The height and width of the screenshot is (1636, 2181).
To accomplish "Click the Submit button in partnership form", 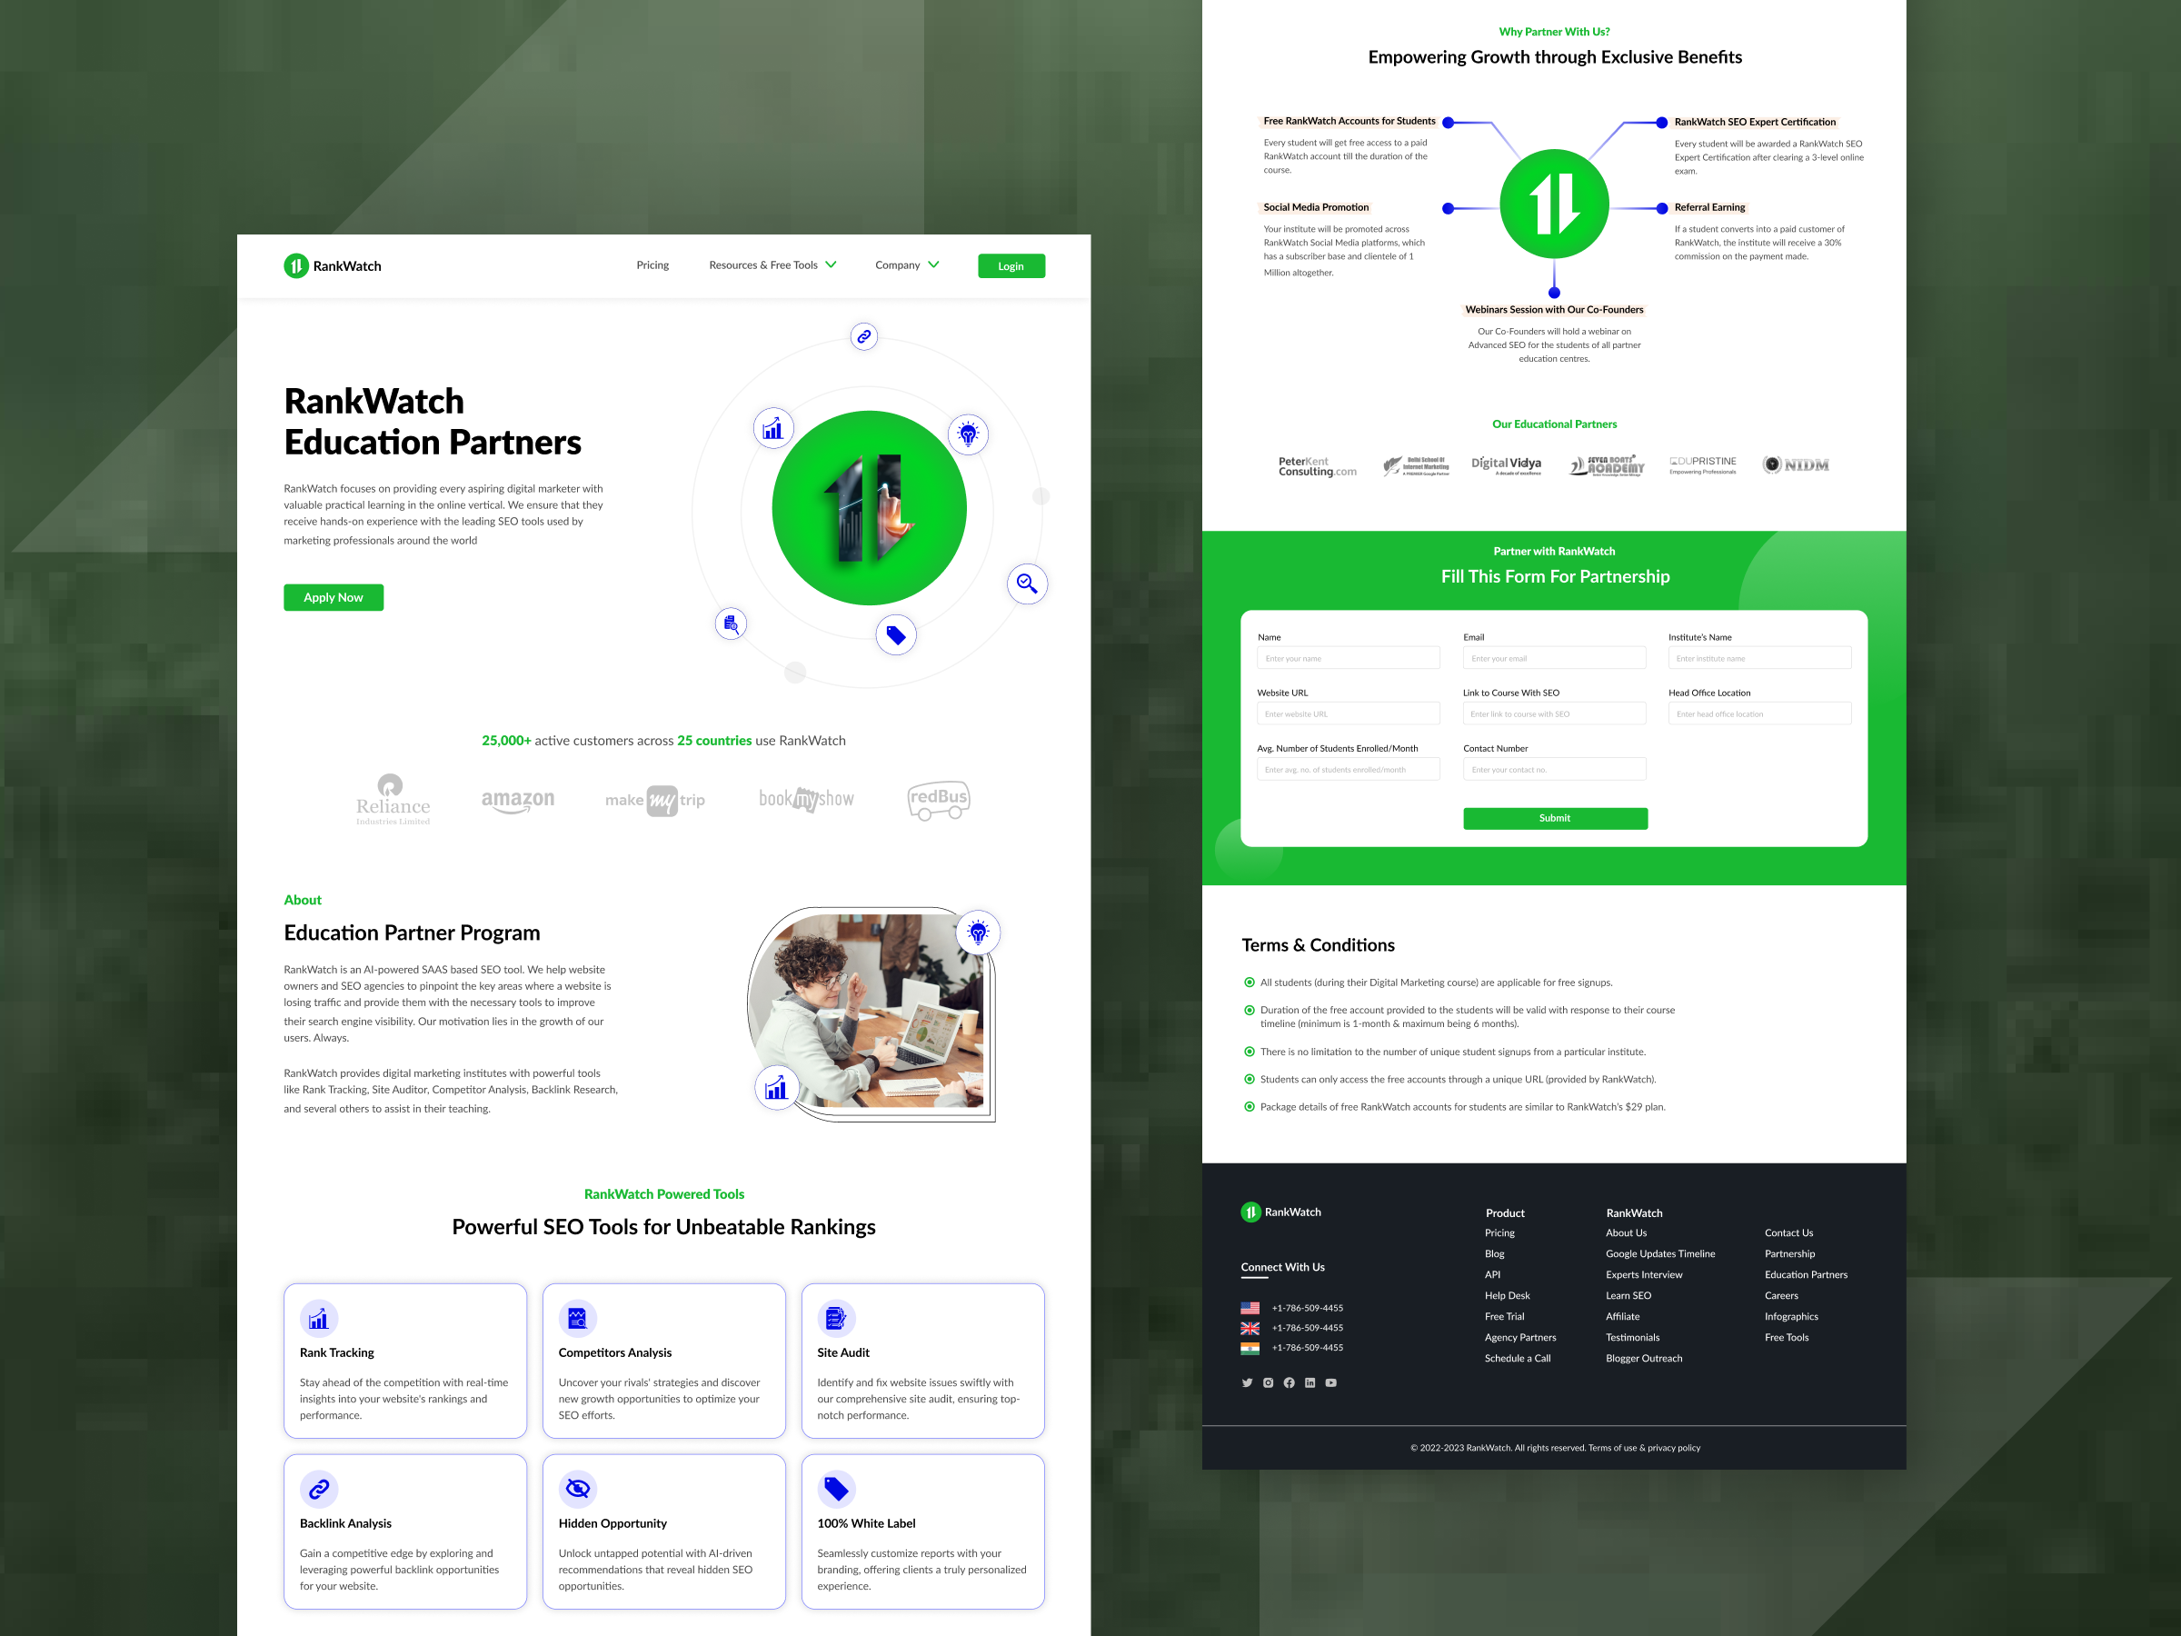I will coord(1552,820).
